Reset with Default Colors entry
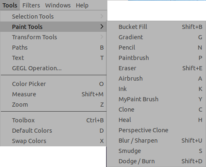The width and height of the screenshot is (206, 167). click(x=53, y=131)
